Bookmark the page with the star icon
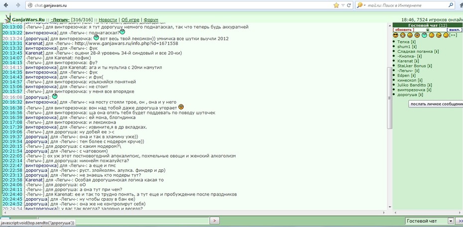 click(x=336, y=5)
